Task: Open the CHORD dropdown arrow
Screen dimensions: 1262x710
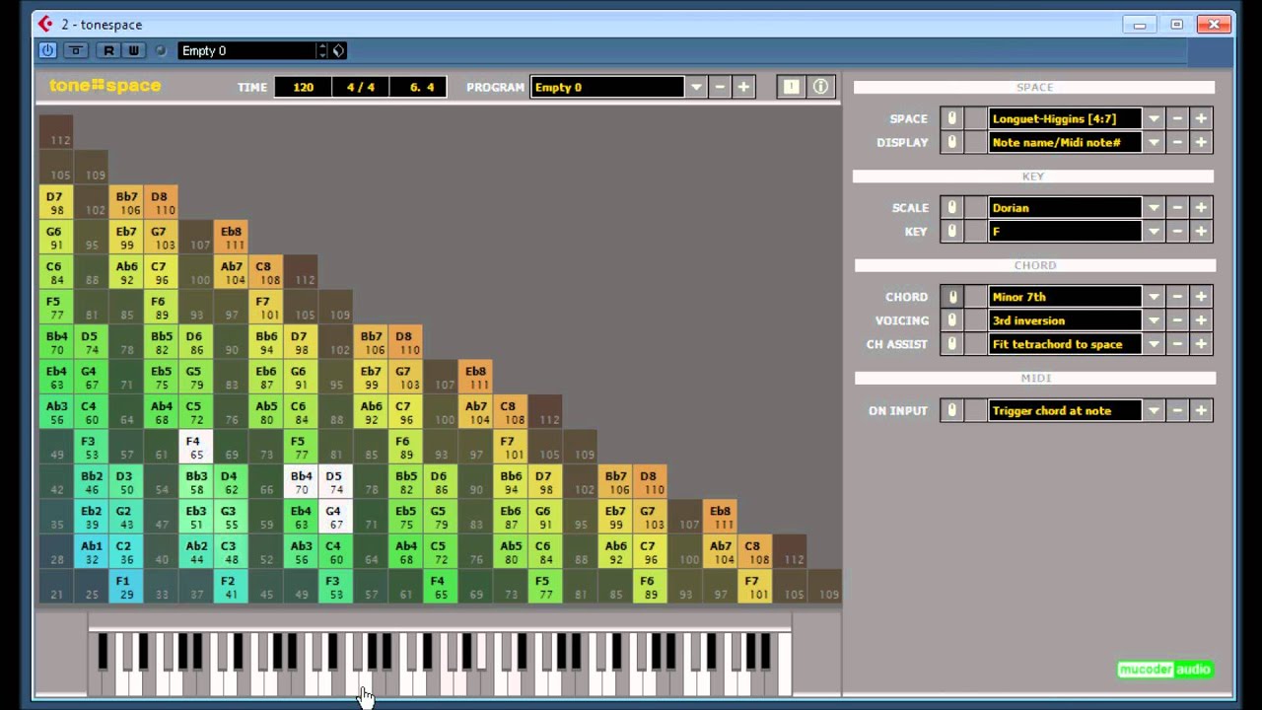Action: [x=1154, y=296]
